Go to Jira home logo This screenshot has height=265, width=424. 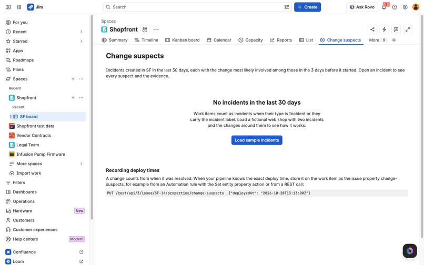(35, 7)
